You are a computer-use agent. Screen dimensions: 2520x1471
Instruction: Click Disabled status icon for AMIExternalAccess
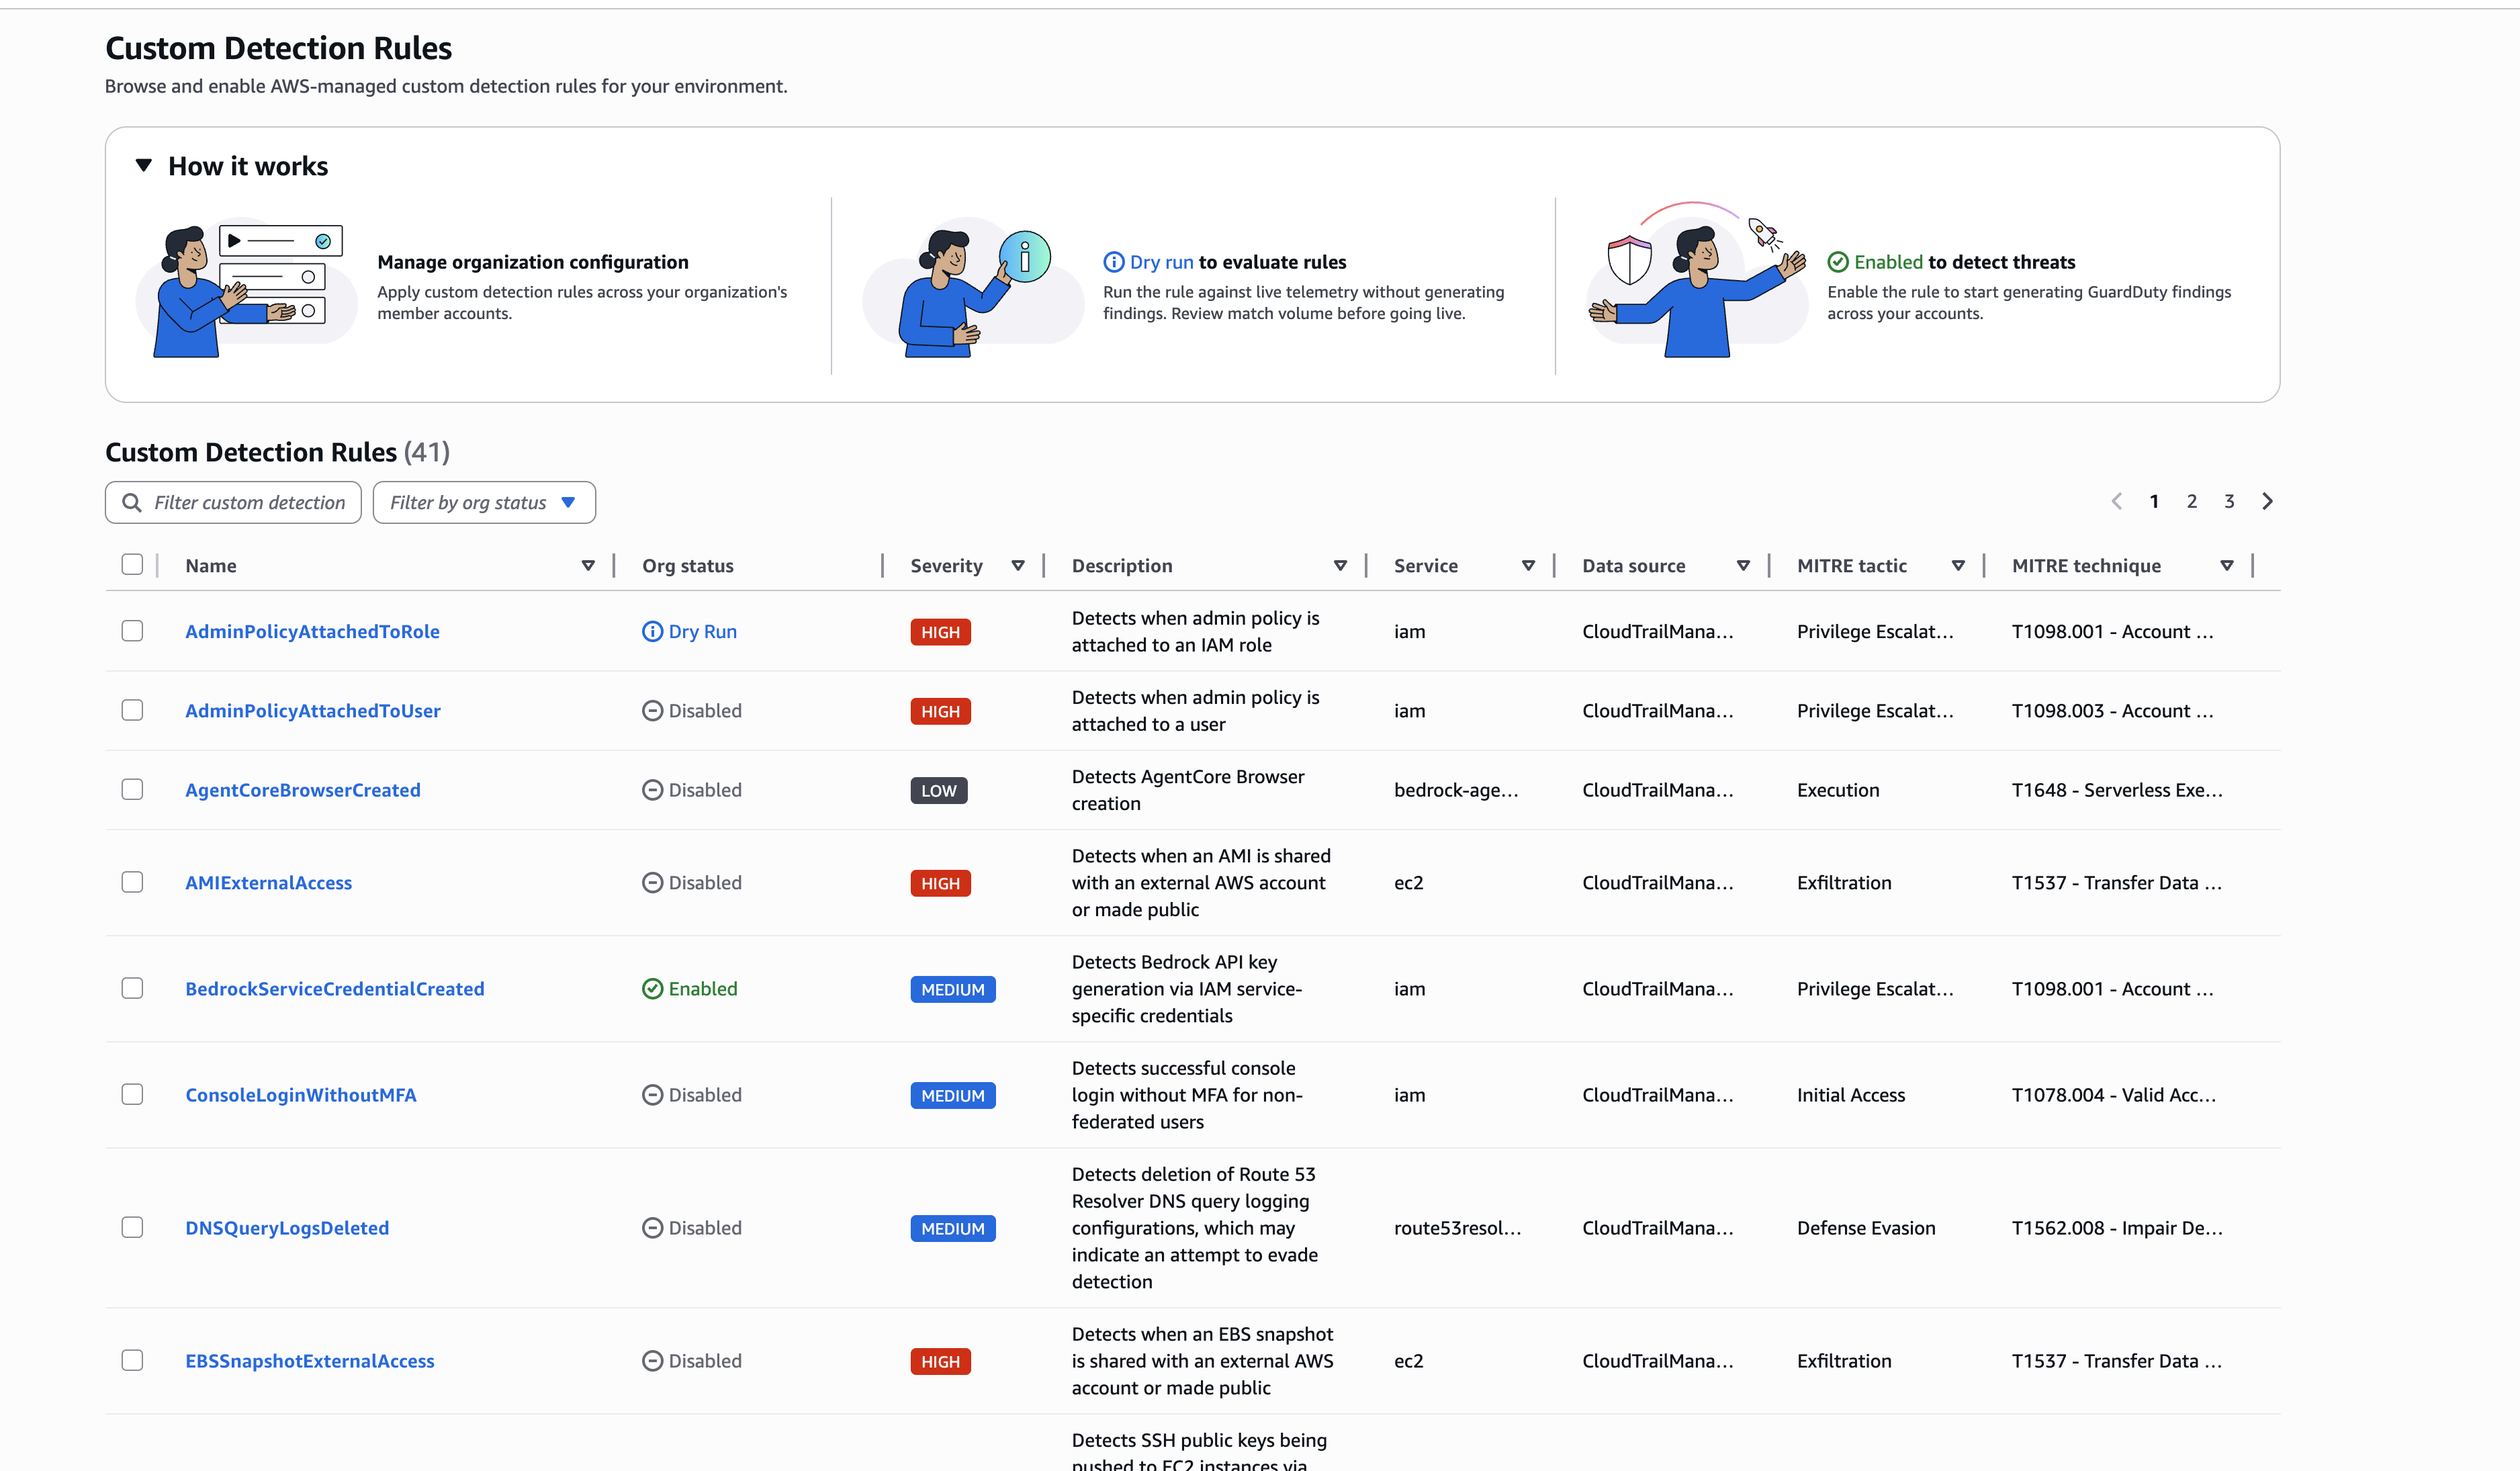tap(652, 883)
